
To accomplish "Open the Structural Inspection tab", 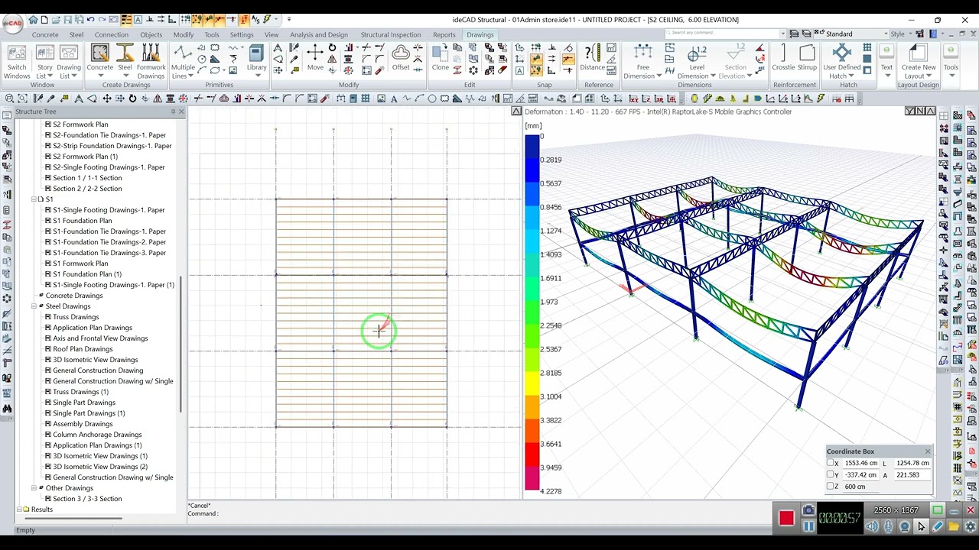I will (x=391, y=34).
